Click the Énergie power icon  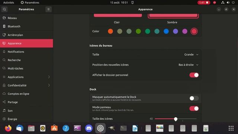4,119
